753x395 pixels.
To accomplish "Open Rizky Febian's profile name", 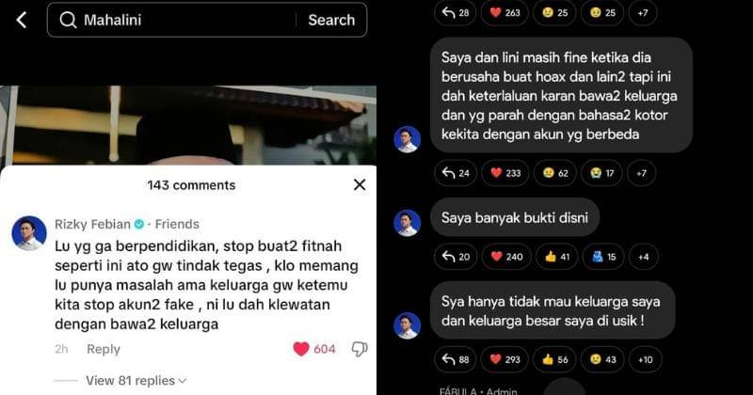I will (x=92, y=224).
